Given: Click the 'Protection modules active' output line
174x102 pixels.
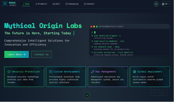Looking at the screenshot, I should pos(114,55).
